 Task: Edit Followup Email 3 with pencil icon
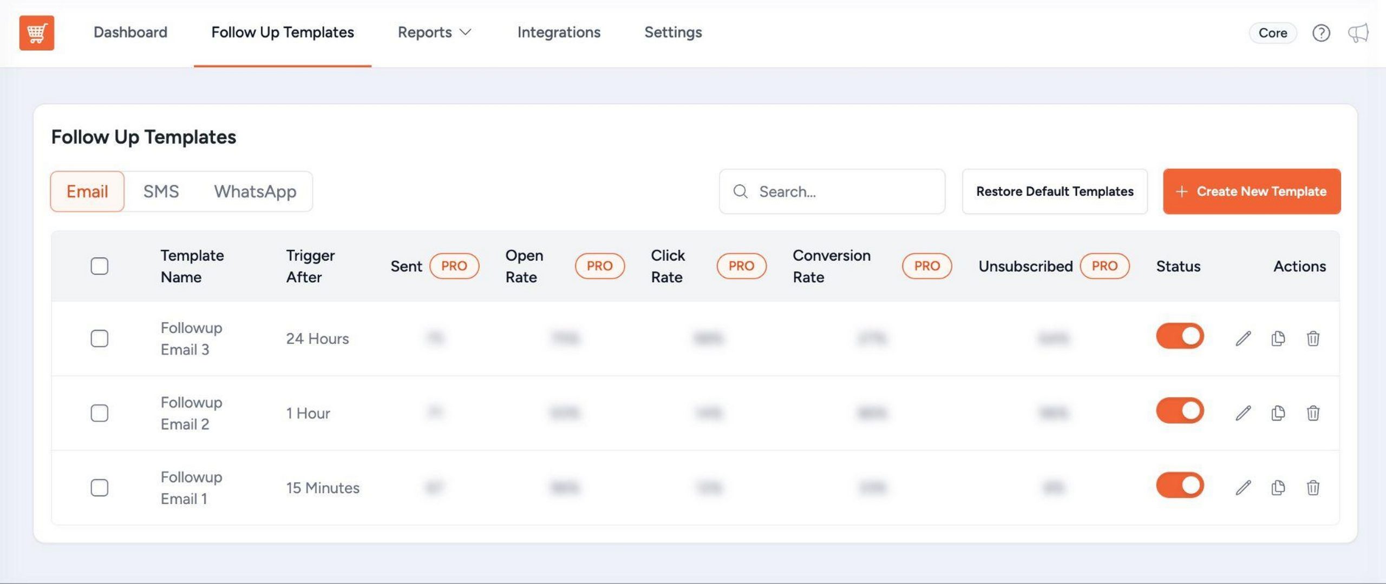(1243, 339)
